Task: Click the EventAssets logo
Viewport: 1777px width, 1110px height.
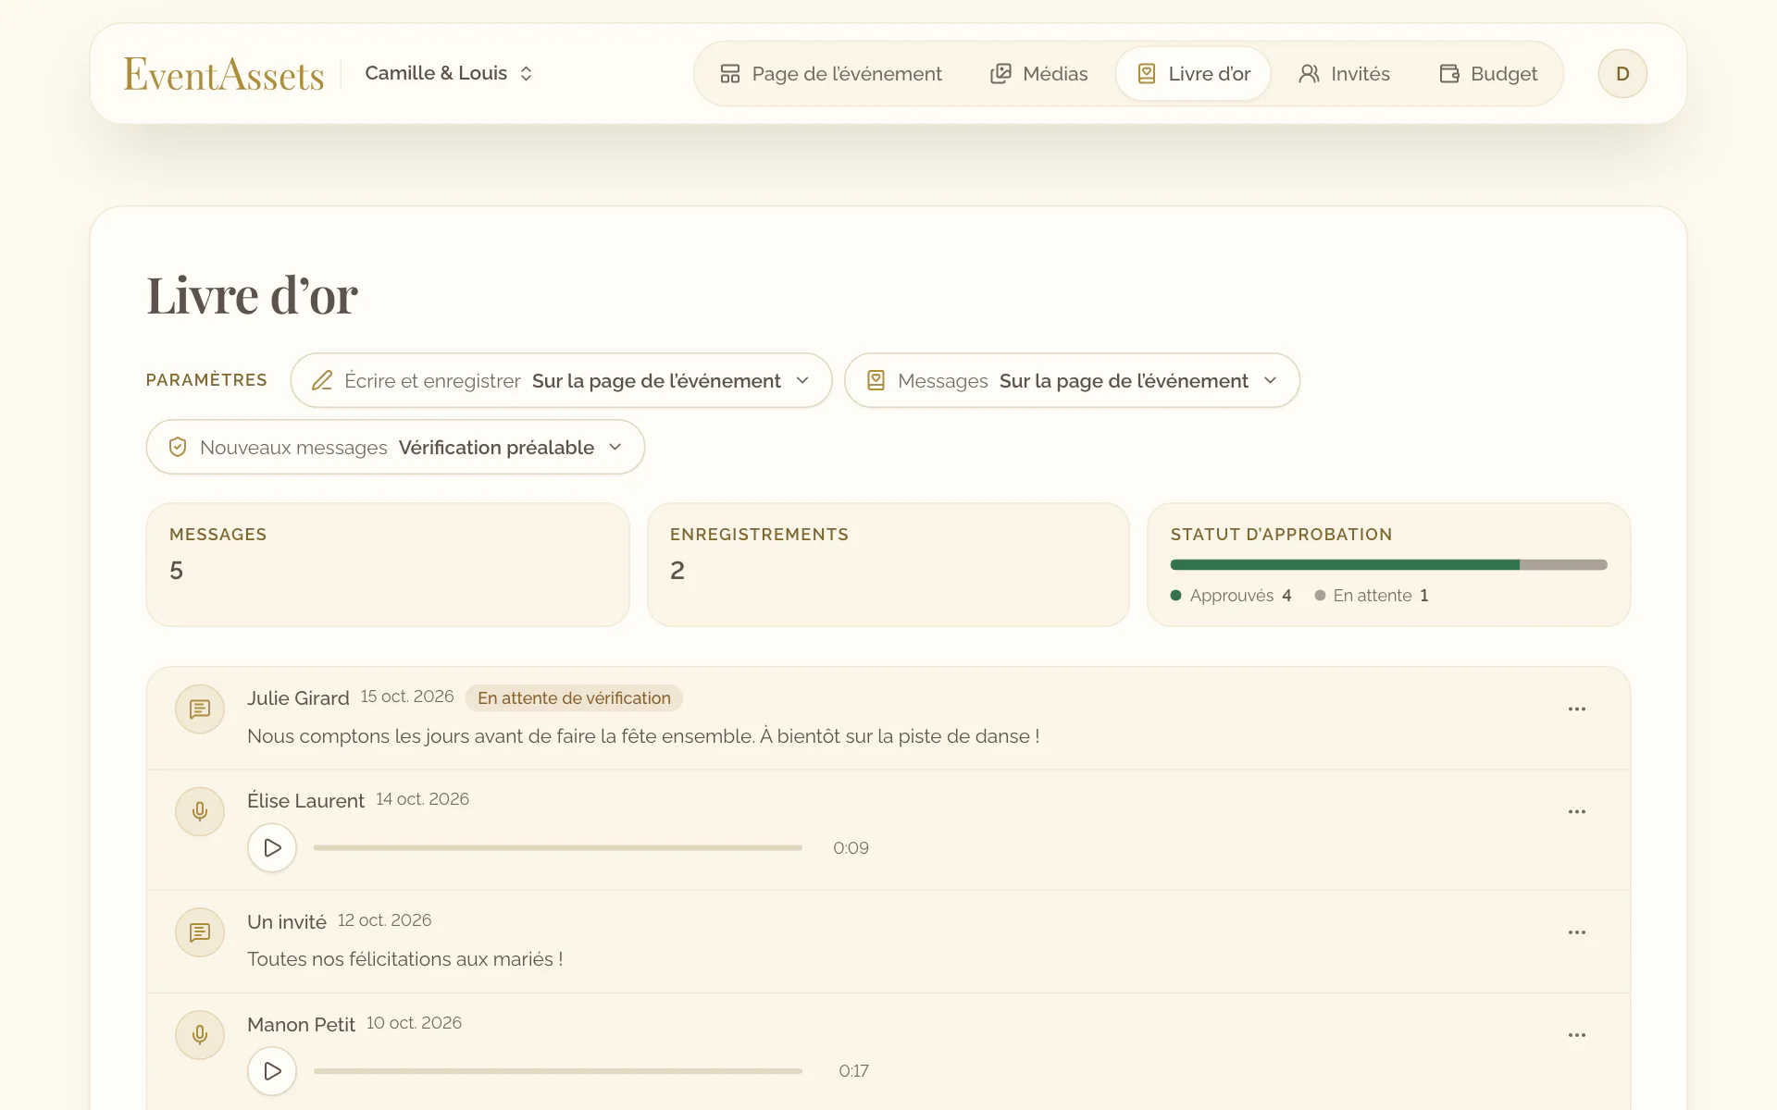Action: point(224,74)
